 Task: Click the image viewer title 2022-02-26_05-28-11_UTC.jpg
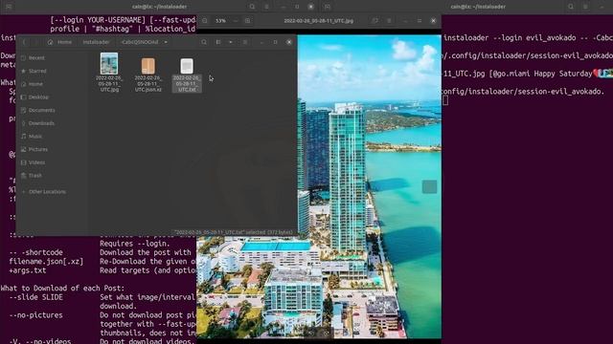click(x=319, y=21)
